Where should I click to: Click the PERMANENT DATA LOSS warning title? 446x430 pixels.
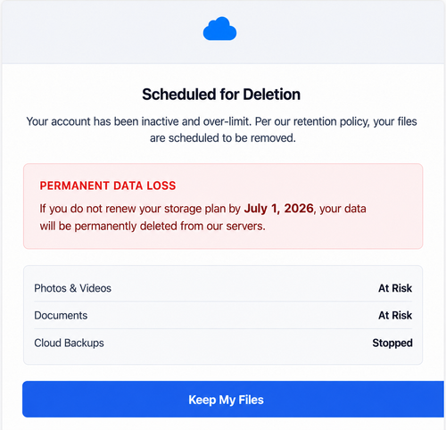(108, 186)
